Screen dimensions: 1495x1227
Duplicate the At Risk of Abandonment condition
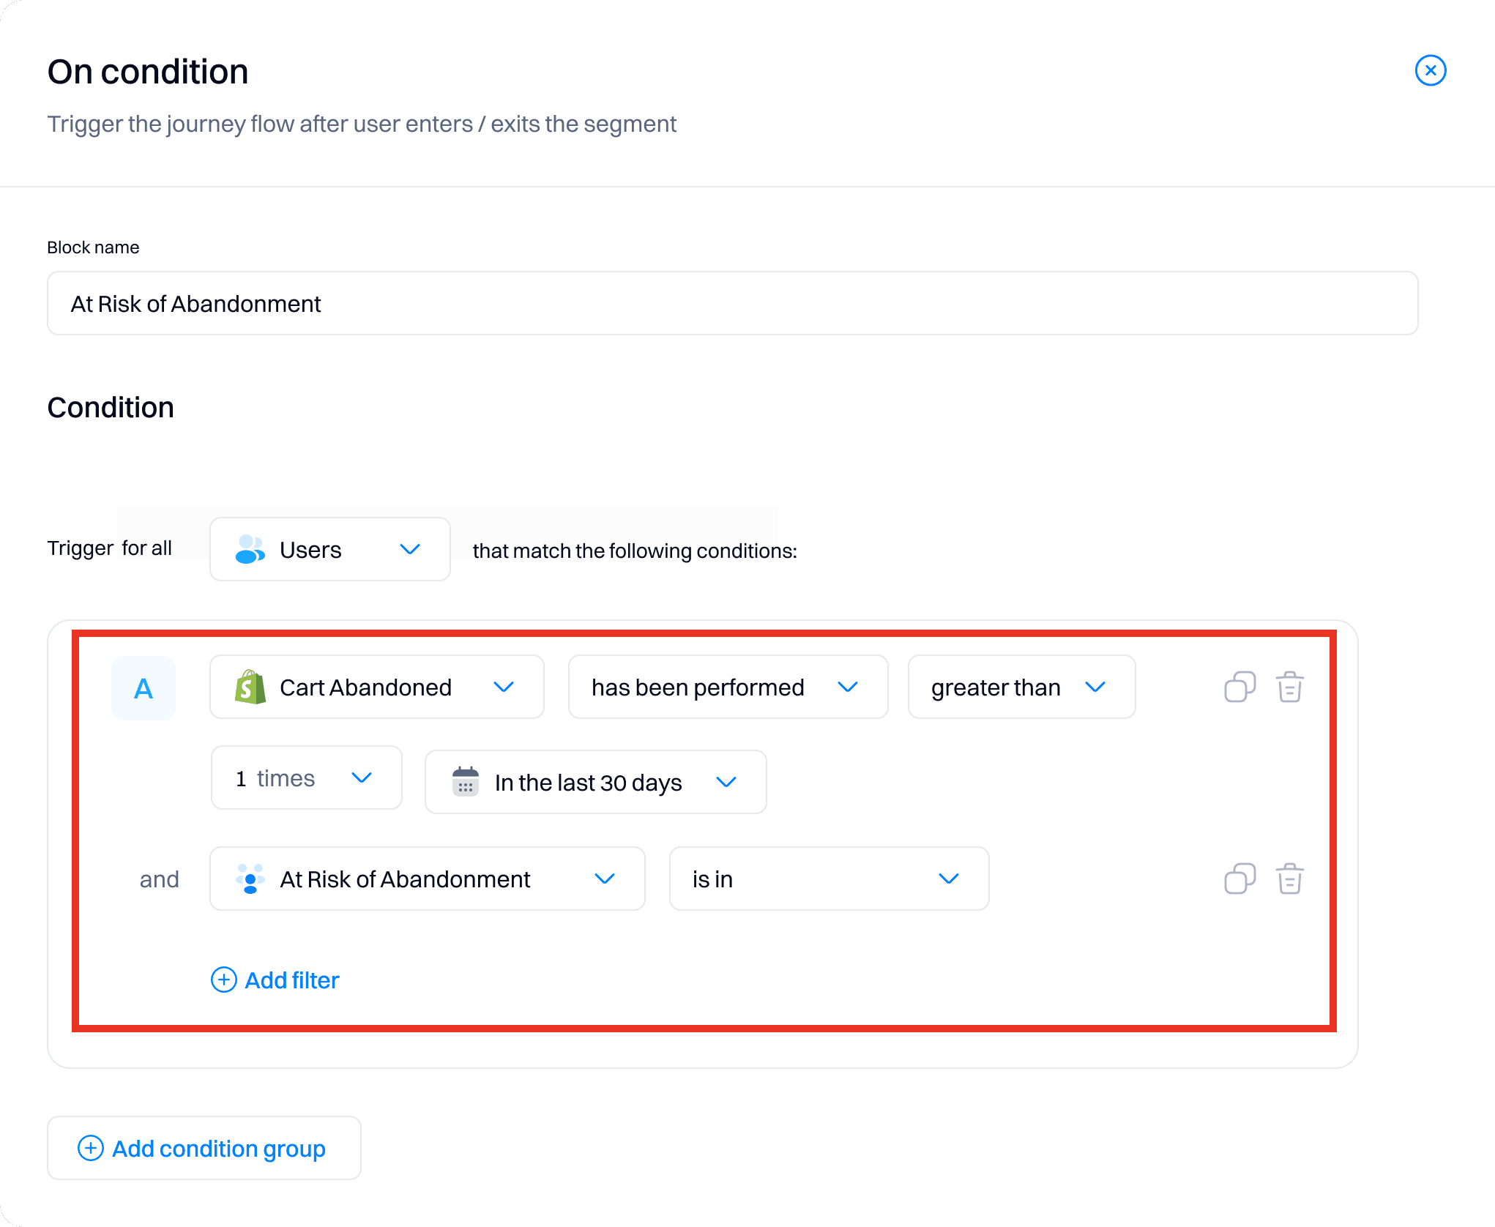1239,879
